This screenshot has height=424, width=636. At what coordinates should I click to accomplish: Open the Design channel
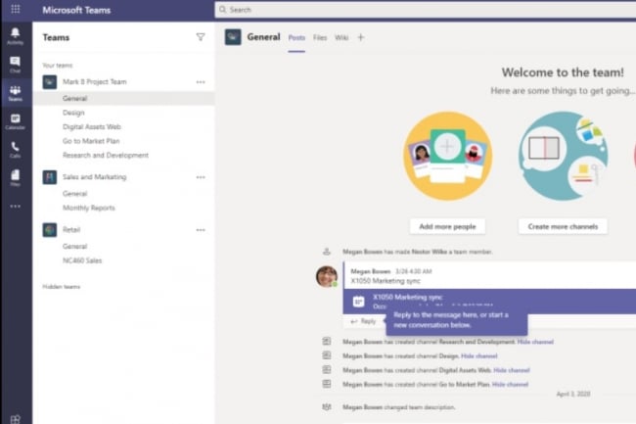tap(73, 113)
